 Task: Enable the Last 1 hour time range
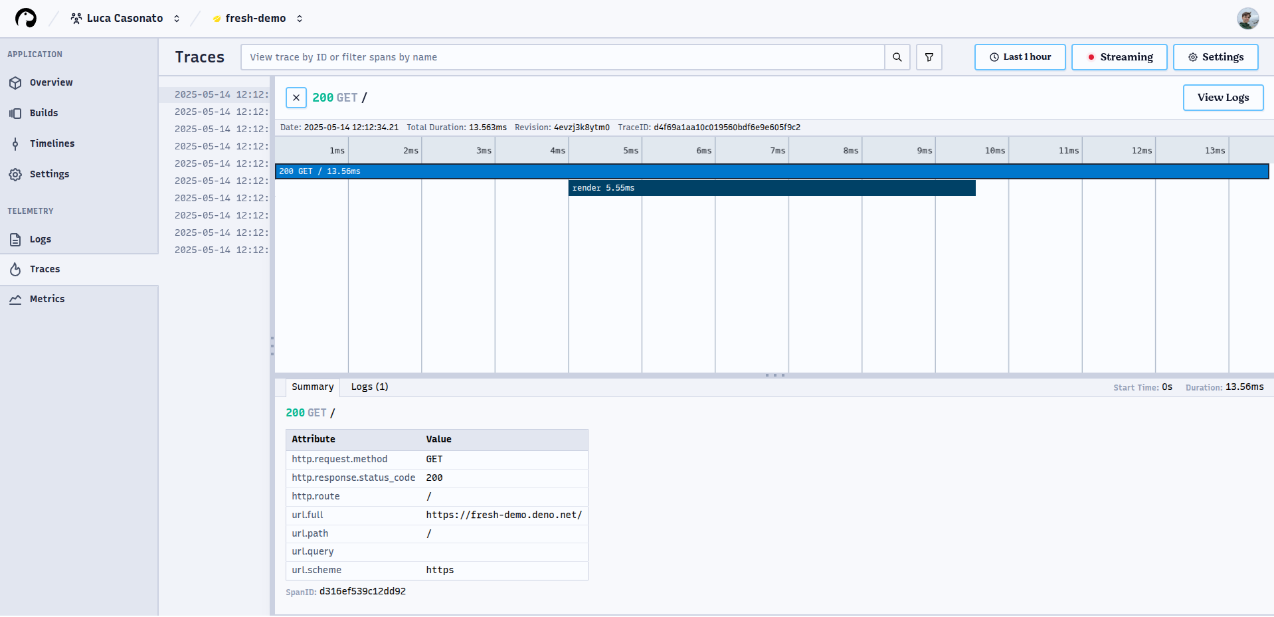coord(1020,57)
